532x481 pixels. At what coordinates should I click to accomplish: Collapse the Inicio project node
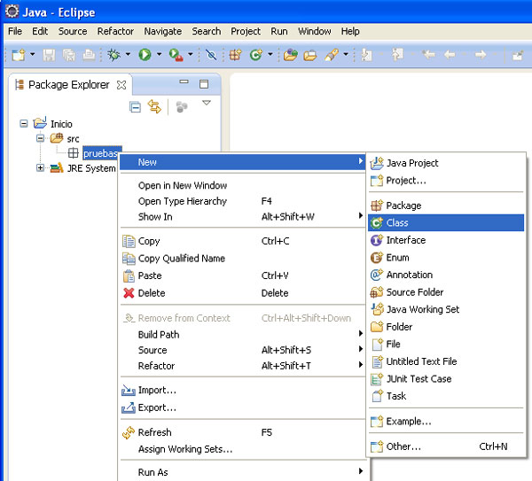[x=23, y=123]
